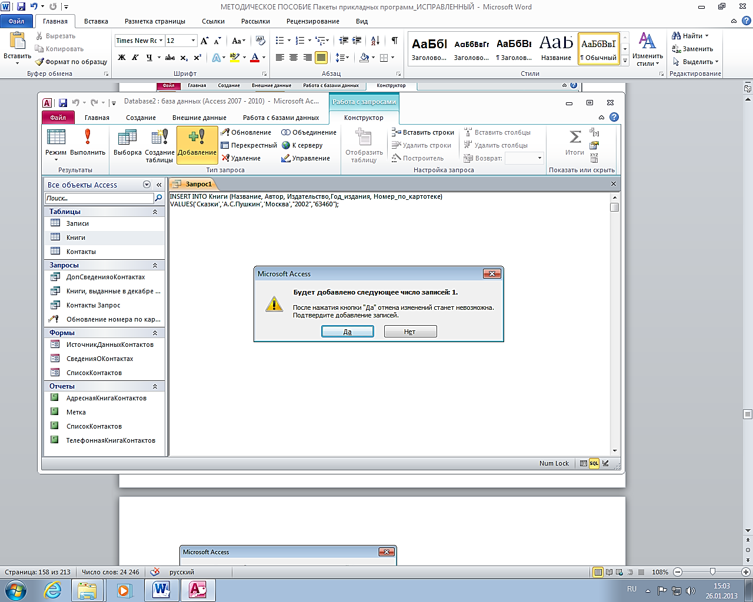Viewport: 753px width, 602px height.
Task: Decline the append with Нет button
Action: click(410, 332)
